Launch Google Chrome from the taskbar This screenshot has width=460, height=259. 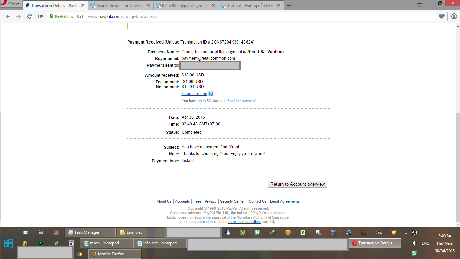[x=80, y=254]
